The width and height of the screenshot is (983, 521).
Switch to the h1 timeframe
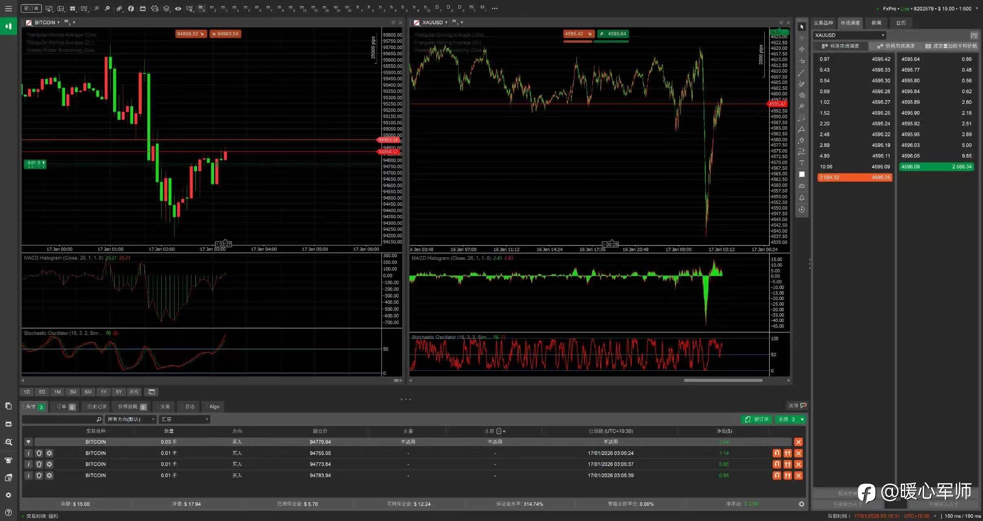pyautogui.click(x=359, y=8)
